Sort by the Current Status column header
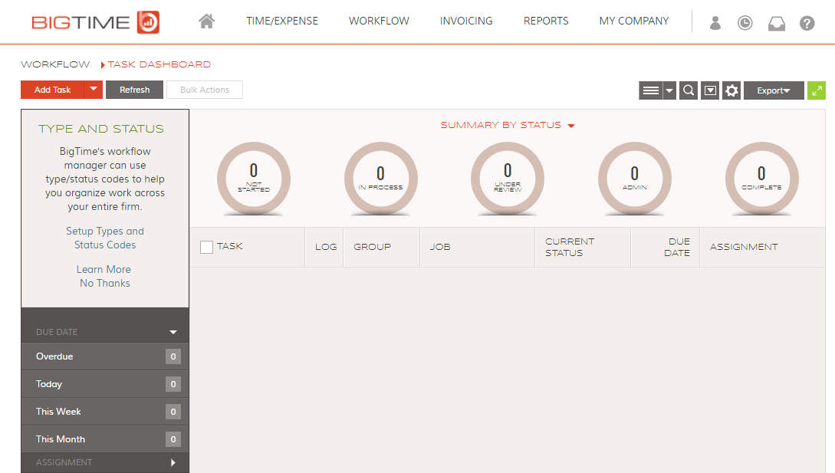Screen dimensions: 835x473 pos(570,247)
